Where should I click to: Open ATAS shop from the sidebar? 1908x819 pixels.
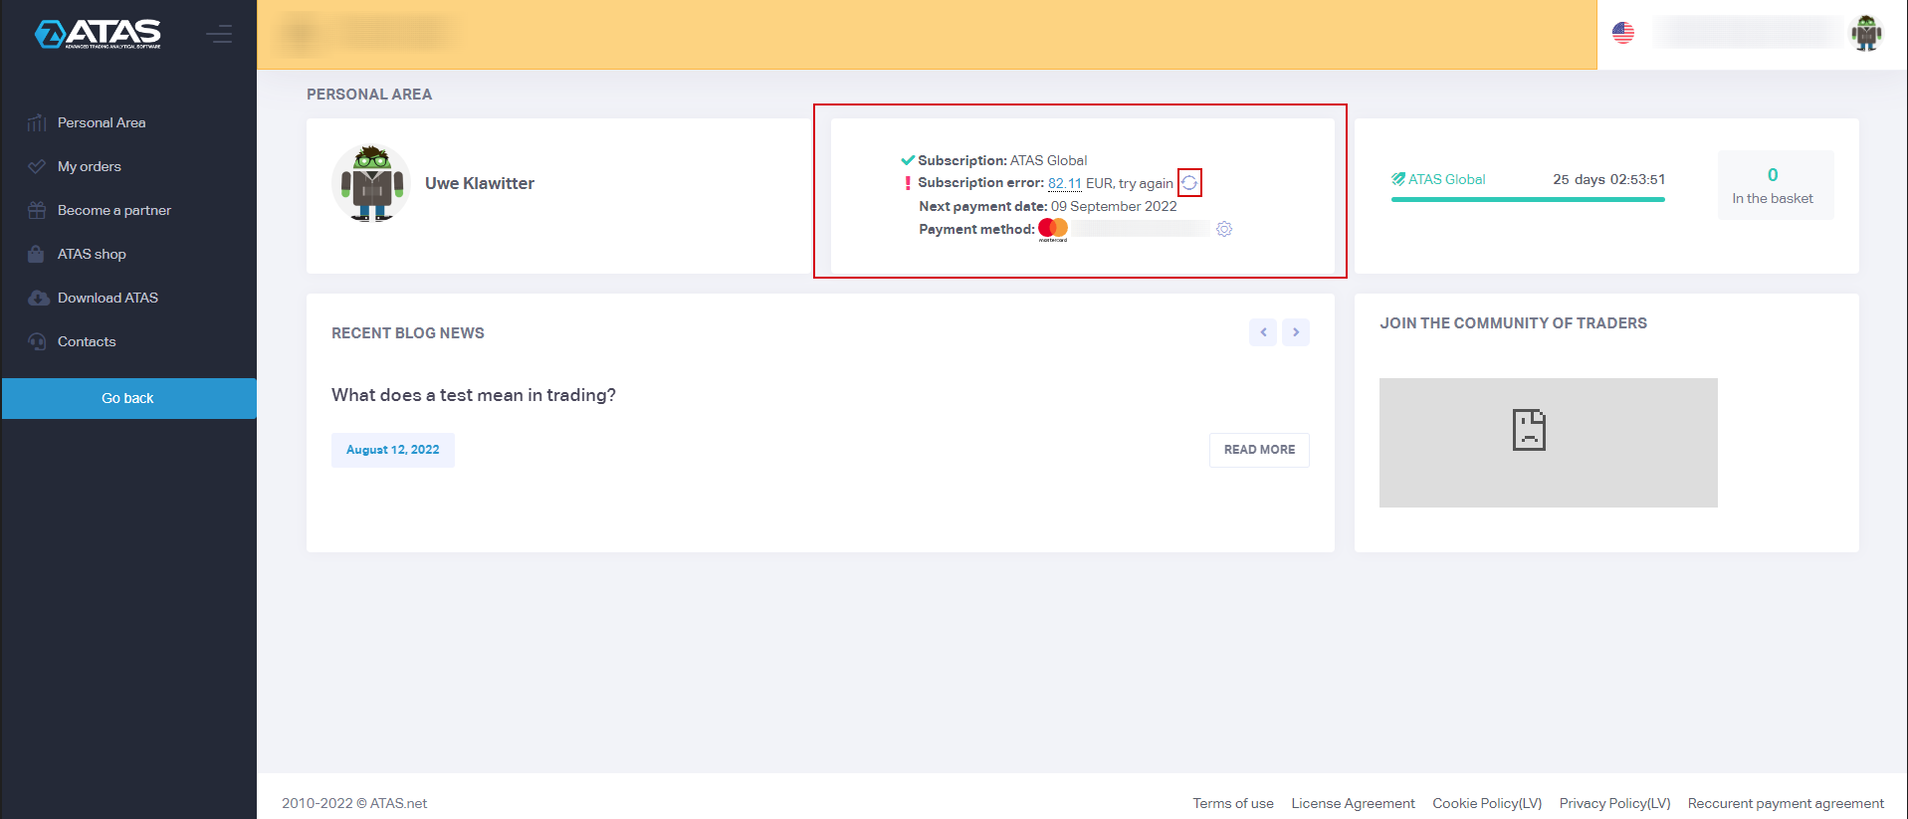pyautogui.click(x=92, y=254)
